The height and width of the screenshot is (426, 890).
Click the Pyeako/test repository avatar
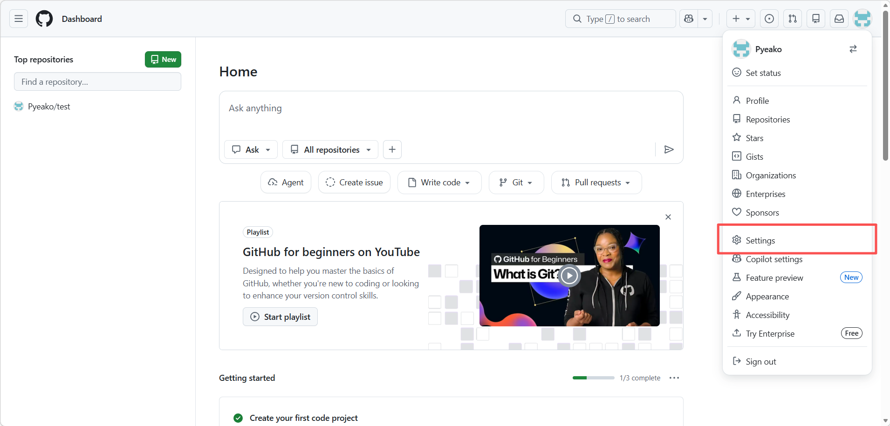[x=19, y=106]
